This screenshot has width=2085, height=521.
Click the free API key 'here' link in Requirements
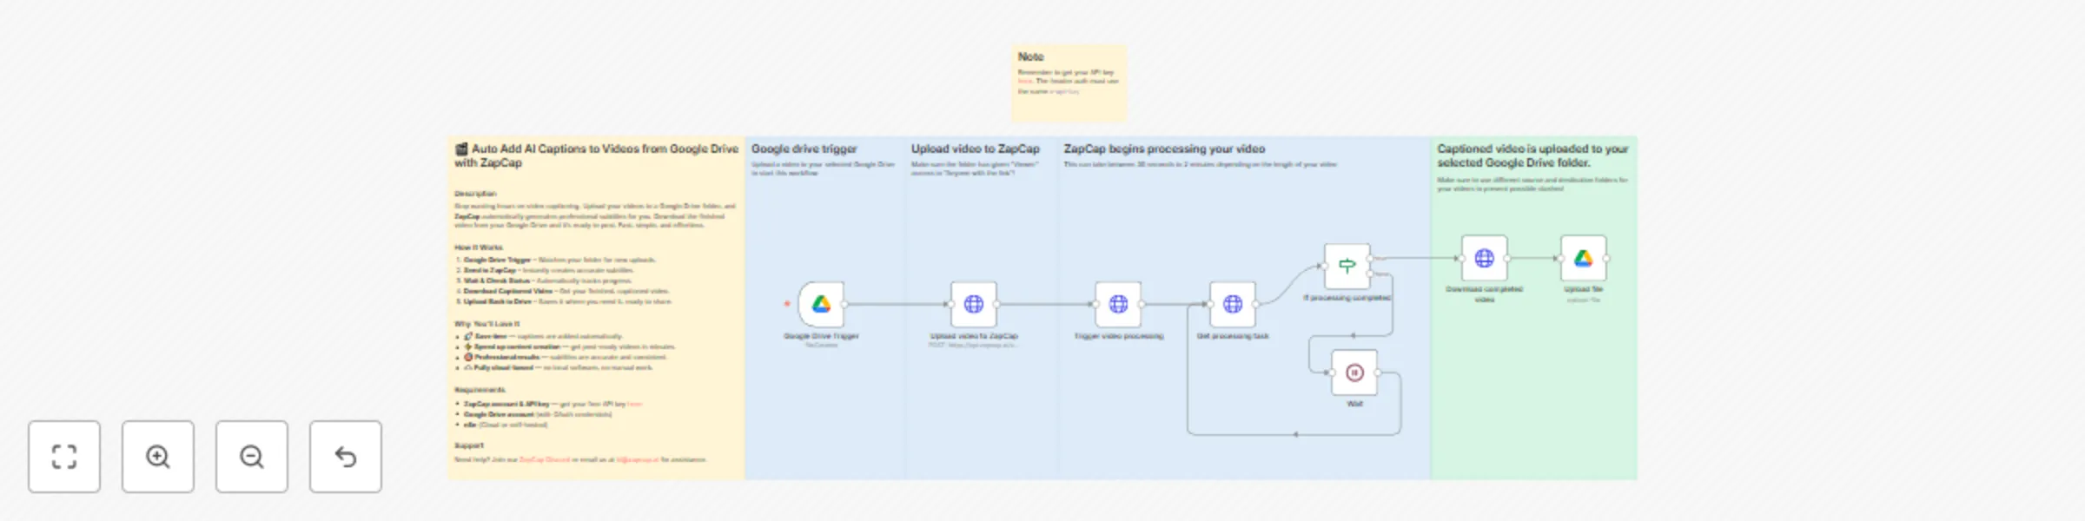coord(635,404)
